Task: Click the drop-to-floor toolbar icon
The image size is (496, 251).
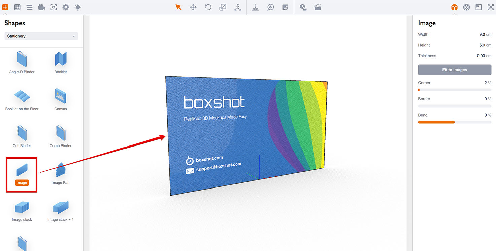Action: pyautogui.click(x=255, y=7)
